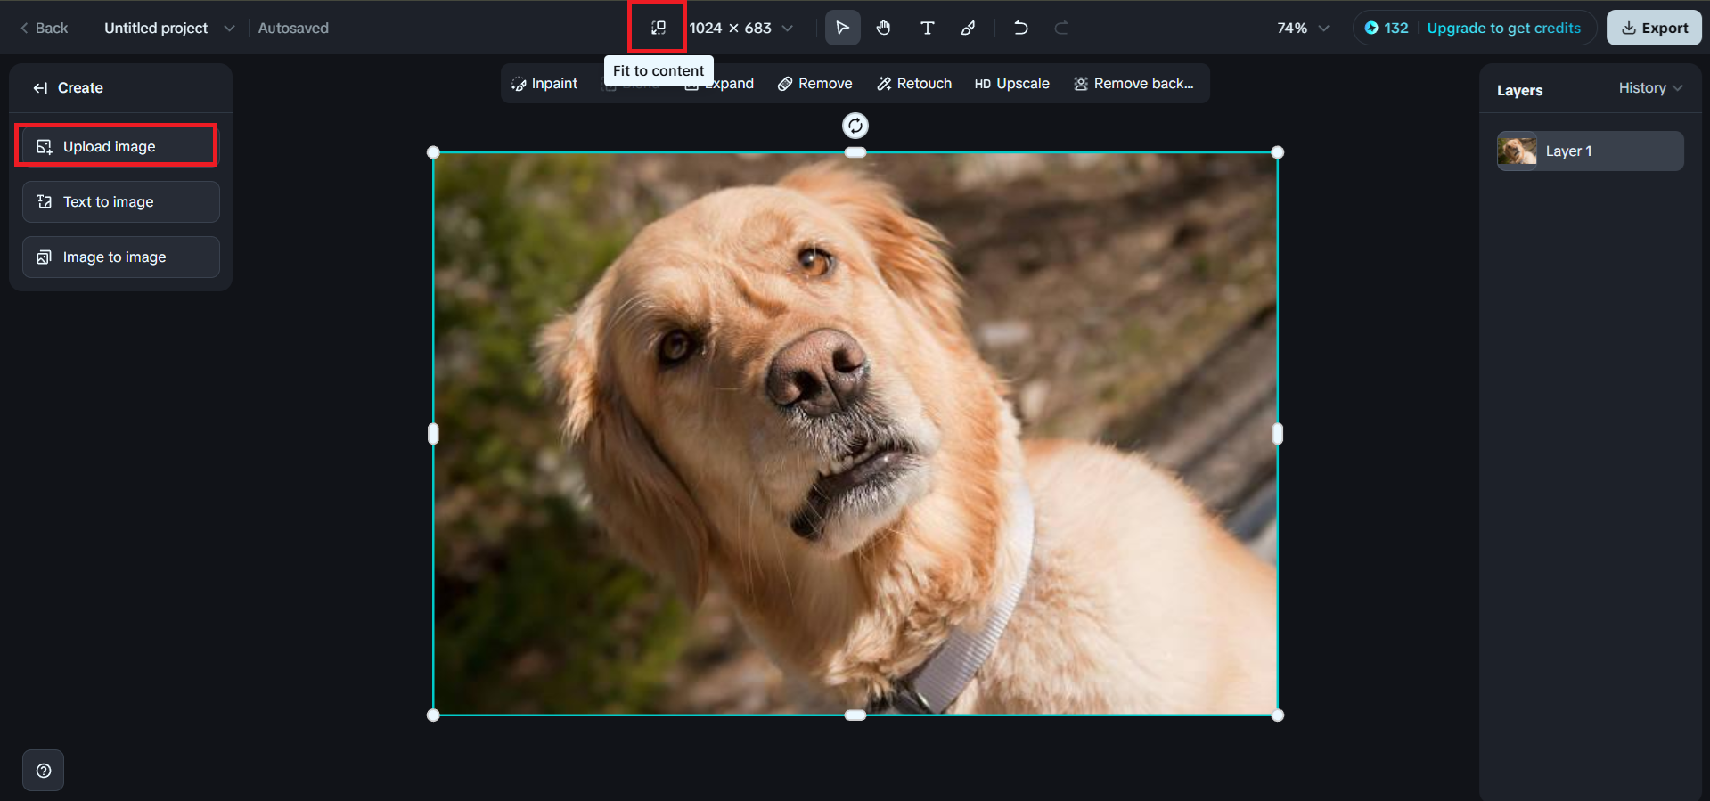Select the Layer 1 thumbnail

click(1517, 151)
